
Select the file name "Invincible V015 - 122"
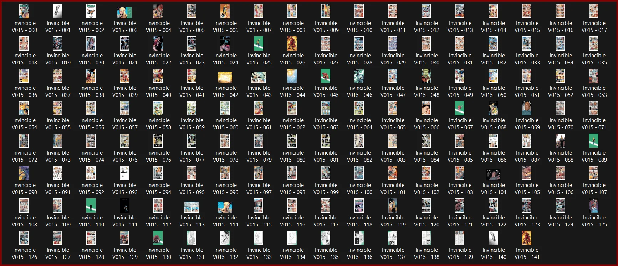[x=494, y=221]
